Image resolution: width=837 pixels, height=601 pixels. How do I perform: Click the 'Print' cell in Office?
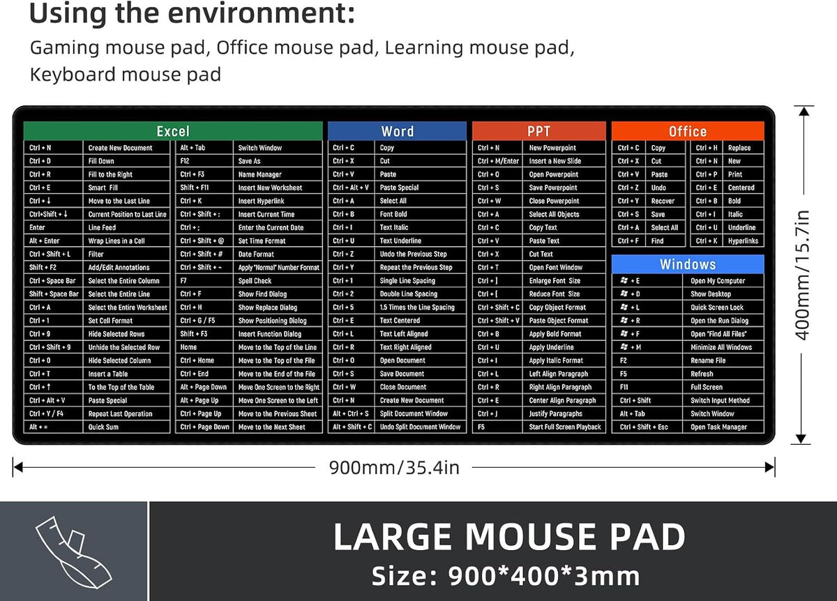744,174
